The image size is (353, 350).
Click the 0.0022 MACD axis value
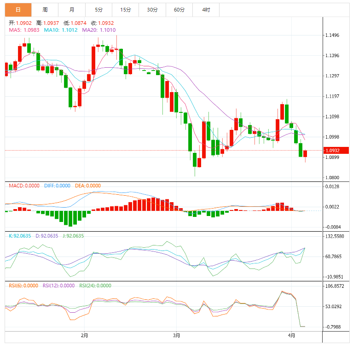332,207
